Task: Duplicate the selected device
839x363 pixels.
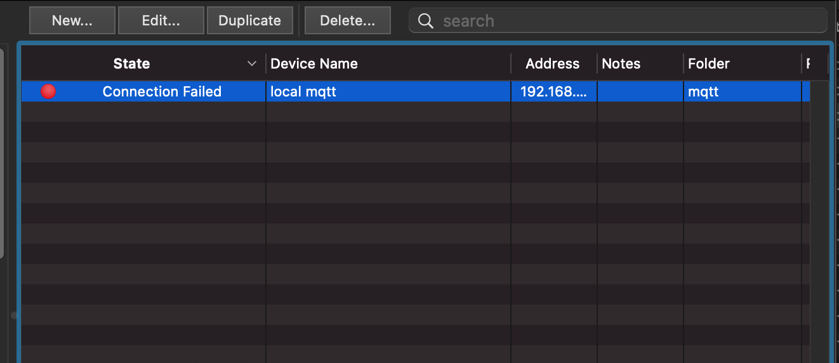Action: 250,20
